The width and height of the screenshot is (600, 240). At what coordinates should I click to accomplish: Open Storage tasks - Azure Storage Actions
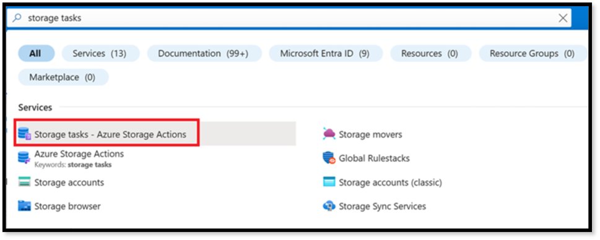(110, 134)
